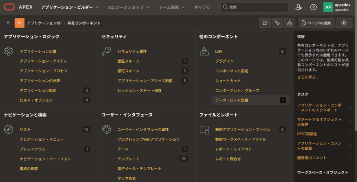Expand アプリケーション・コメントの編集 task arrow
The image size is (357, 182).
[x=350, y=146]
